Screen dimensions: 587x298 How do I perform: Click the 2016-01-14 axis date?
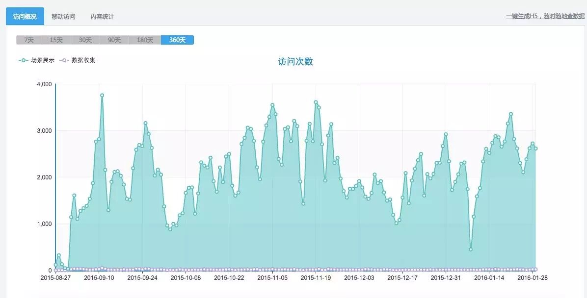(x=489, y=278)
